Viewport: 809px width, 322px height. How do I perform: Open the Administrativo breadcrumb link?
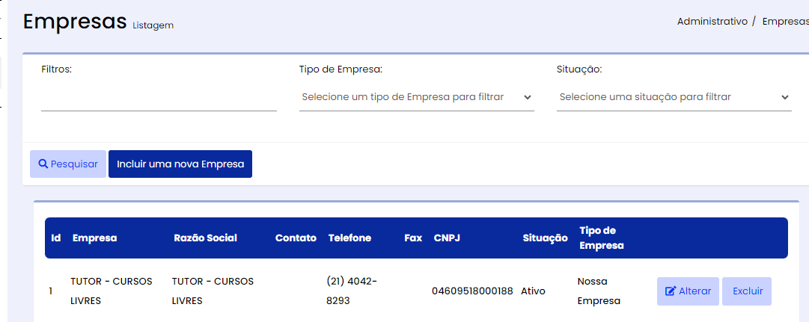pyautogui.click(x=712, y=21)
